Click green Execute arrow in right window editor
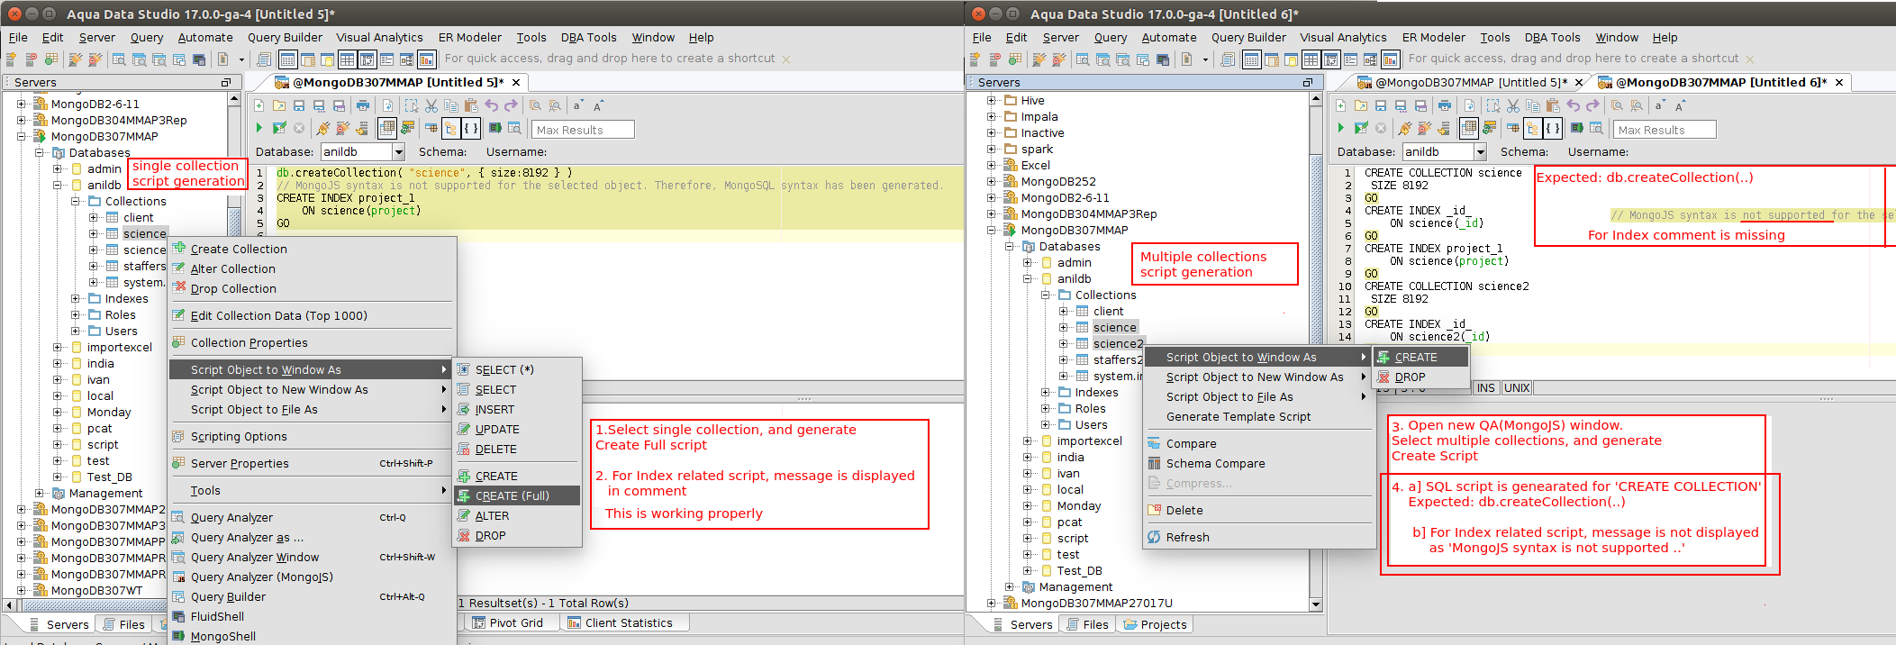The width and height of the screenshot is (1896, 645). tap(1341, 128)
